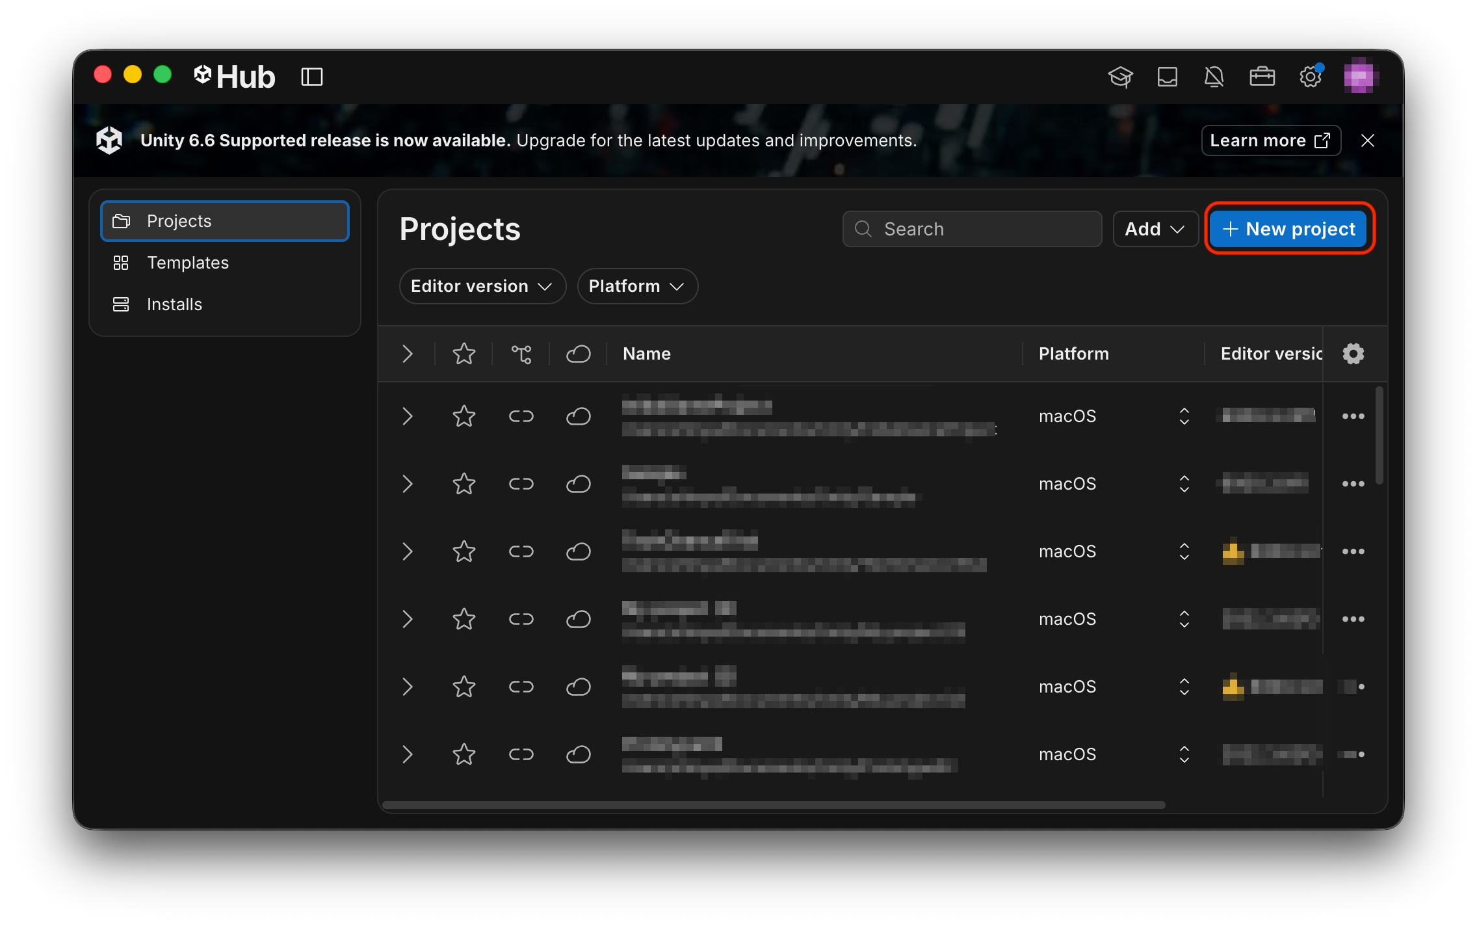1477x926 pixels.
Task: Favorite the first project with its star
Action: (464, 416)
